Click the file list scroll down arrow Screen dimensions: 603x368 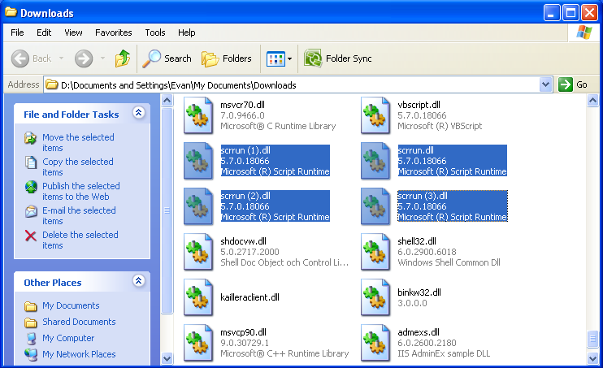(x=592, y=359)
